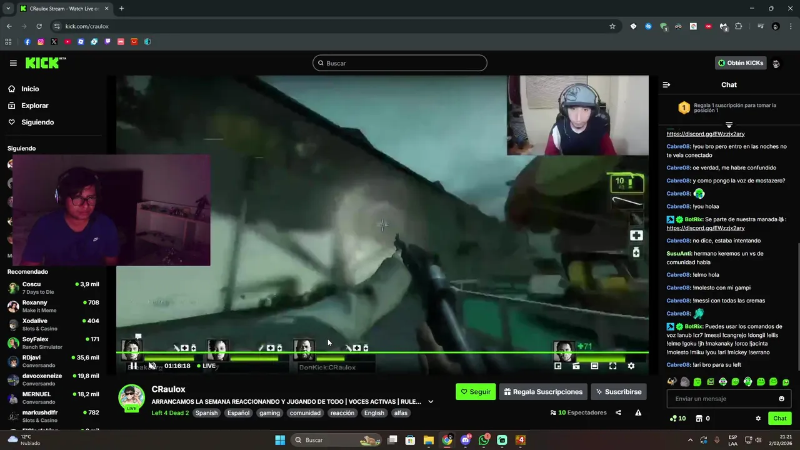Toggle theater mode on player
The width and height of the screenshot is (800, 450).
tap(594, 366)
